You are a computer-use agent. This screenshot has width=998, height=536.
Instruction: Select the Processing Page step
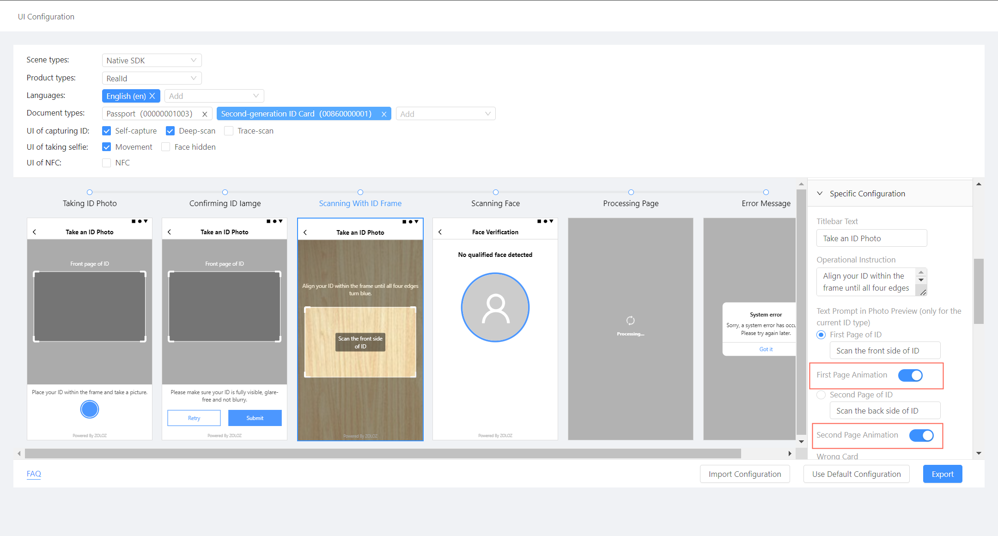[x=631, y=203]
